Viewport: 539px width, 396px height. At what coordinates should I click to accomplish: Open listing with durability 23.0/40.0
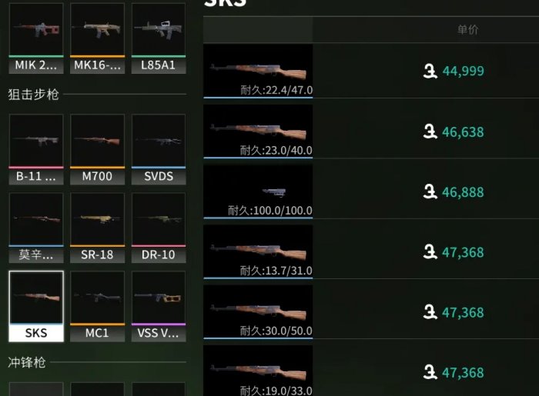(371, 131)
